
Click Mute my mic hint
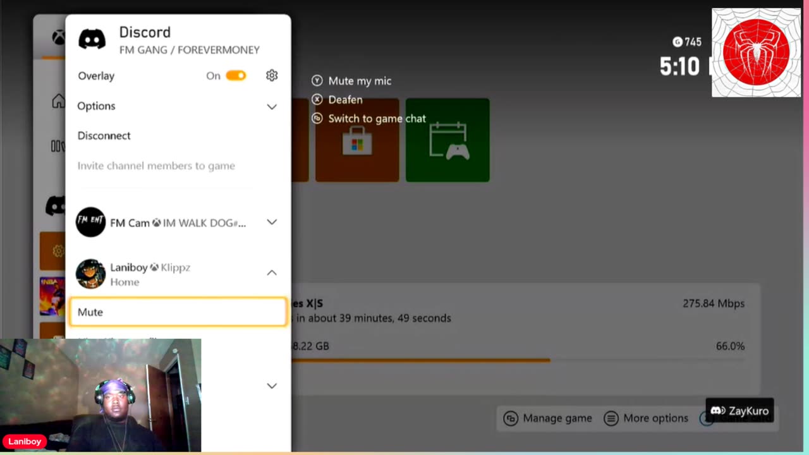[x=351, y=81]
